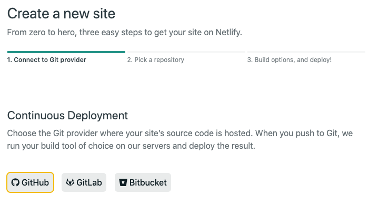Screen dimensions: 369x205
Task: Click the Choose the Git provider description text
Action: [180, 139]
